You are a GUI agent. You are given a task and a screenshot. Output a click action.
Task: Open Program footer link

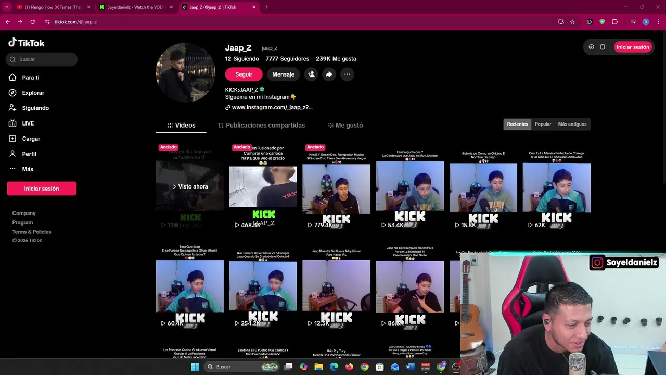pos(22,222)
